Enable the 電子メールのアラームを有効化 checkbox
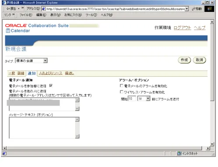Viewport: 218px width, 167px height. tap(121, 85)
